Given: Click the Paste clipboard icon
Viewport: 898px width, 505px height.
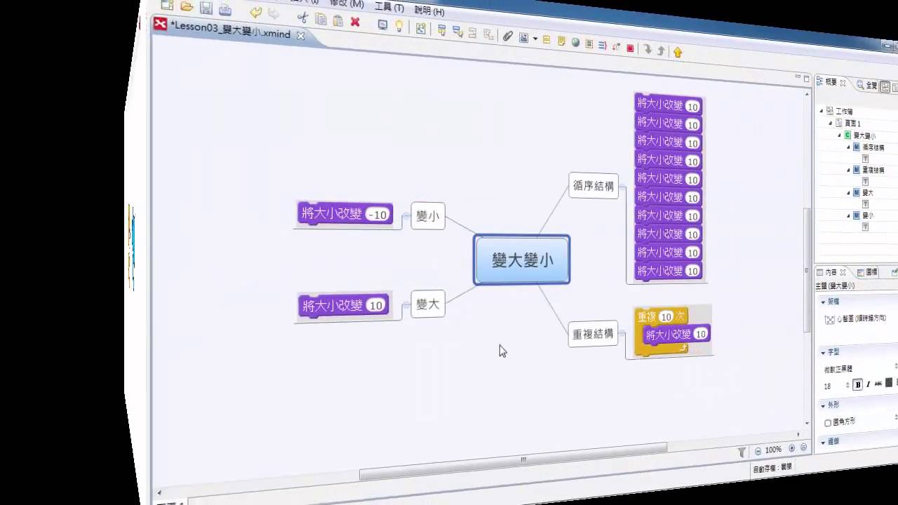Looking at the screenshot, I should (x=338, y=20).
